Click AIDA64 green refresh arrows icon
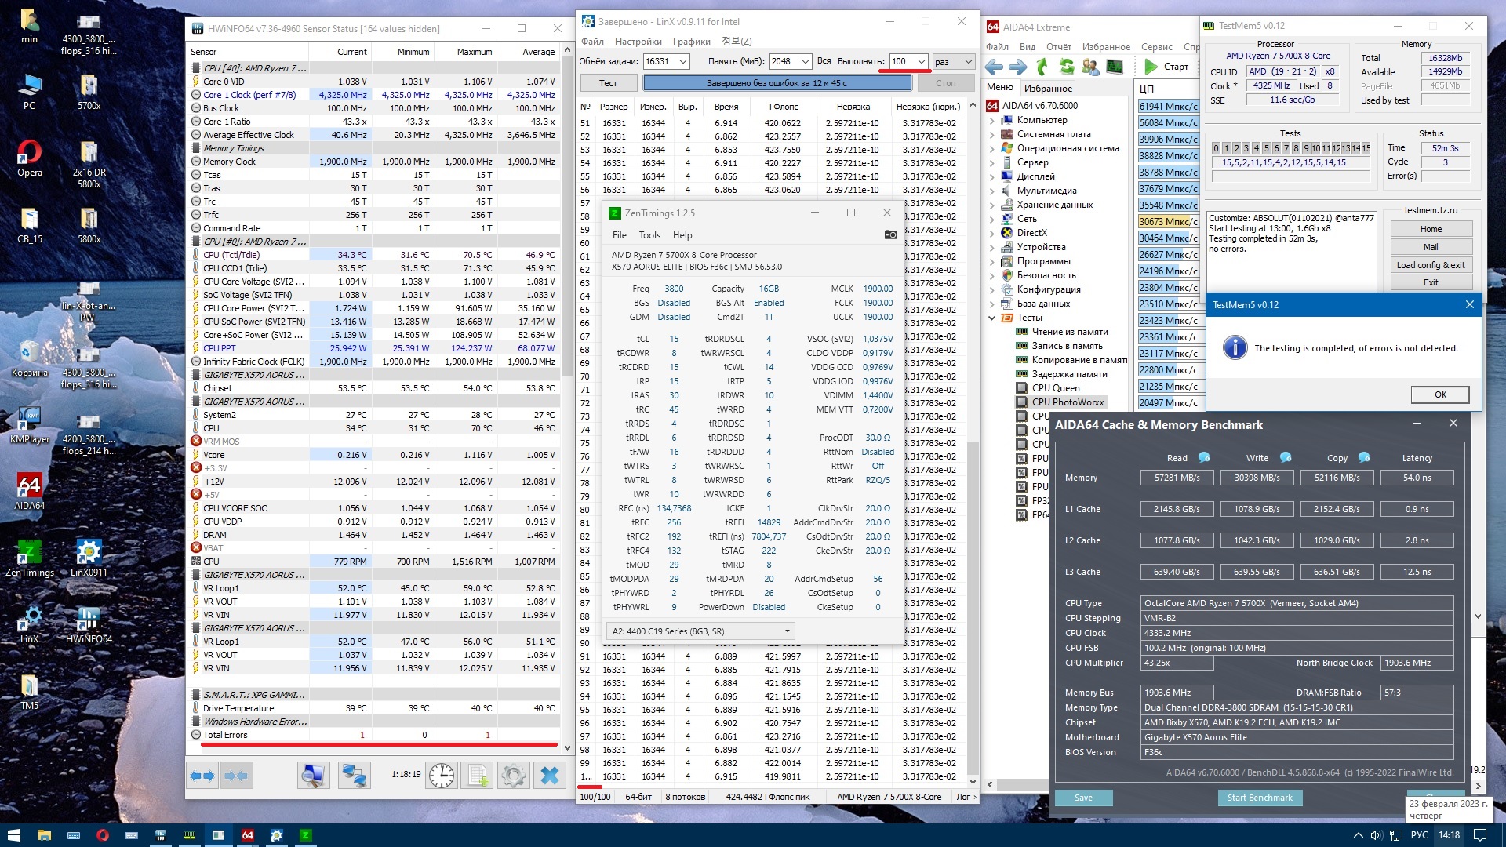 coord(1067,67)
